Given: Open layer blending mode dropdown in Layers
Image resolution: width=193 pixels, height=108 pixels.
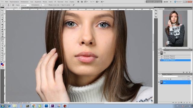Looking at the screenshot, I should [x=168, y=76].
